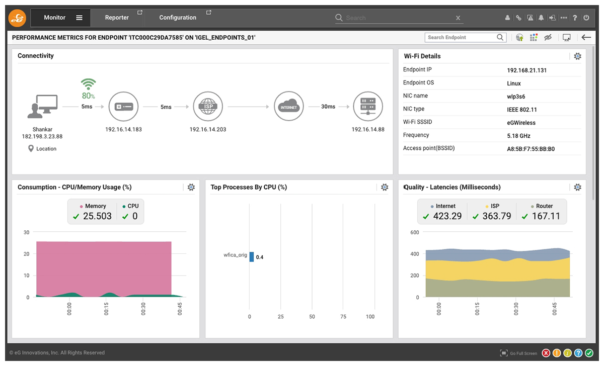Switch to the Configuration tab

(178, 18)
